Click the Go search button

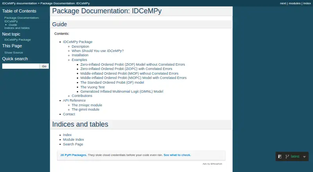44,66
